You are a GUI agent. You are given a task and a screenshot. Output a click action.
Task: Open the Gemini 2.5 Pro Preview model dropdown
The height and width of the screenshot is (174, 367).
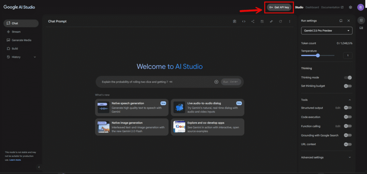click(327, 31)
